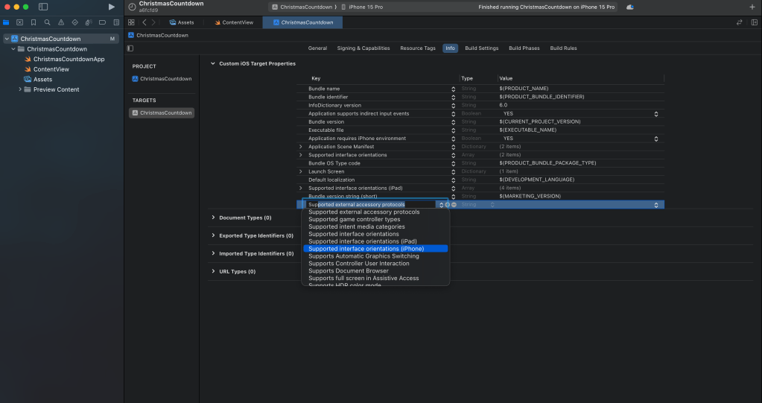Click the plus Library button
This screenshot has width=762, height=403.
point(752,7)
